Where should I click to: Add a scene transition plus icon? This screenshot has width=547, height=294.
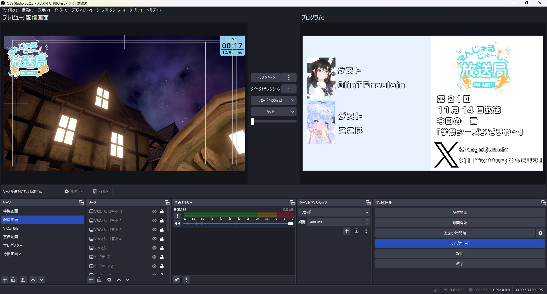coord(347,231)
